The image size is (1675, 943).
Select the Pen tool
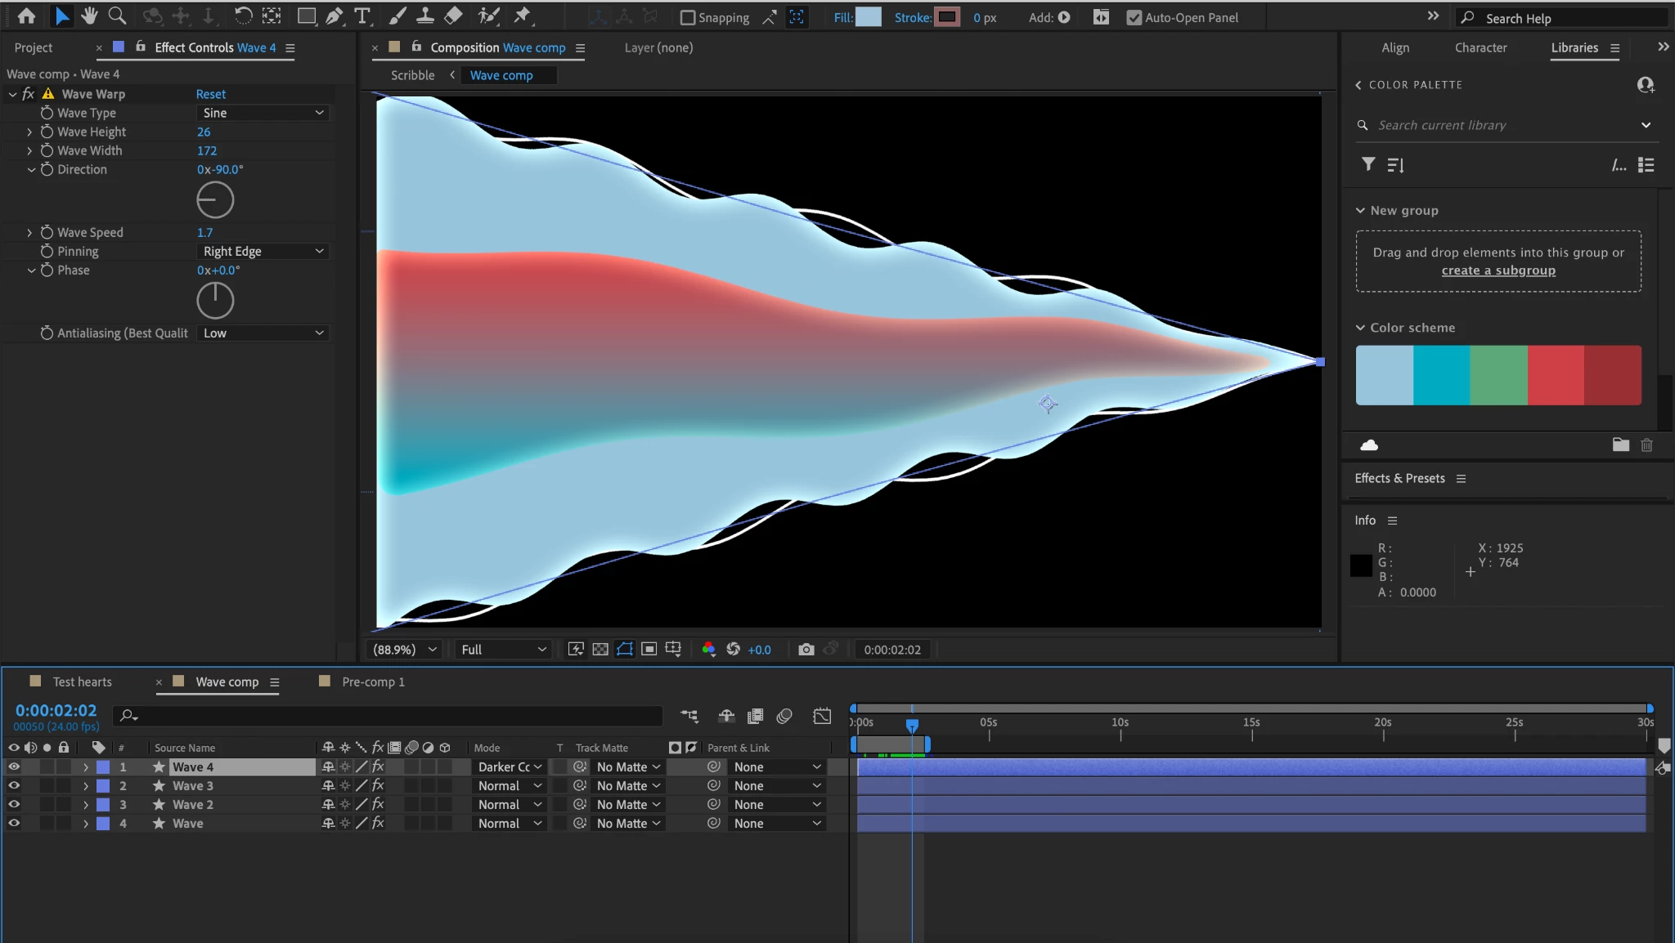334,16
